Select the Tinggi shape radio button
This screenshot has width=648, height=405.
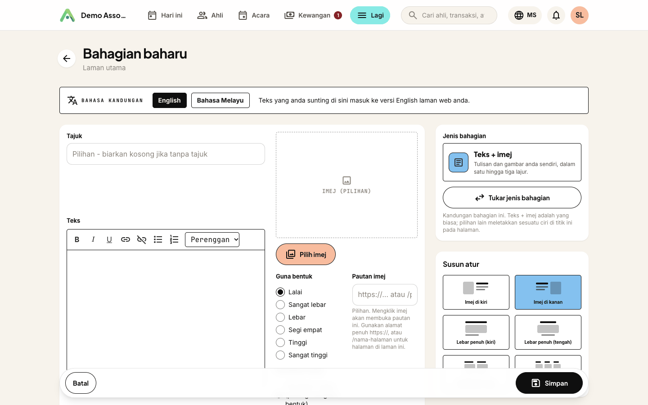280,342
